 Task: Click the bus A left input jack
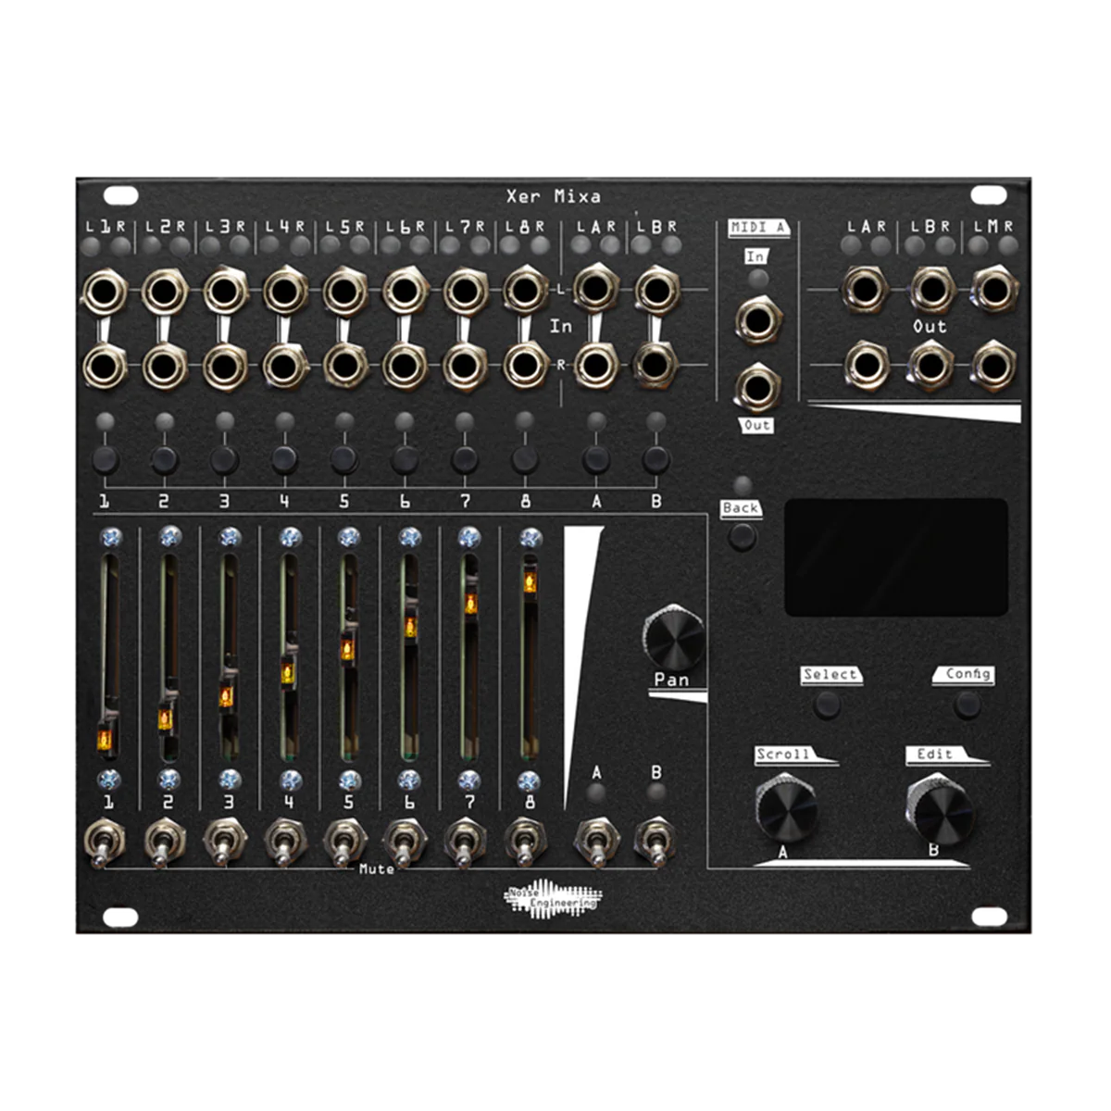(x=596, y=289)
